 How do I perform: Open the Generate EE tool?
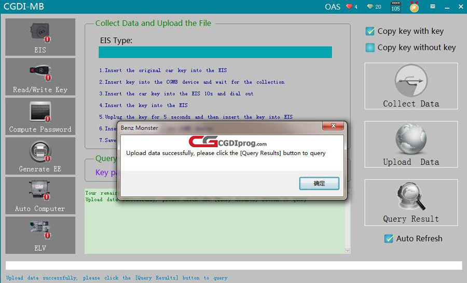[40, 155]
